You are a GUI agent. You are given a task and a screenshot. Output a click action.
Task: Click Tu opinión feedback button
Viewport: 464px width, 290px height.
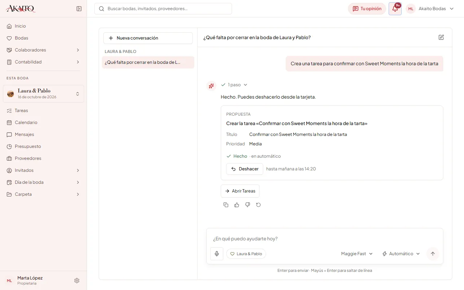pos(367,9)
